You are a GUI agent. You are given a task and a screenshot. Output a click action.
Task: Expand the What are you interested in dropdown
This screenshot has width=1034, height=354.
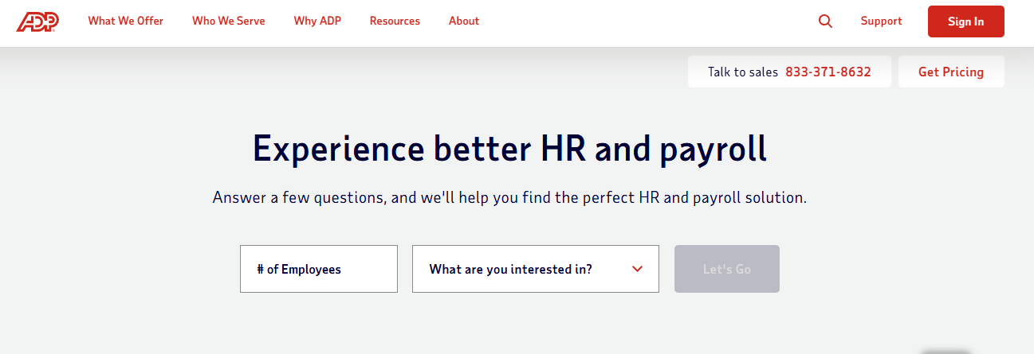pos(536,269)
